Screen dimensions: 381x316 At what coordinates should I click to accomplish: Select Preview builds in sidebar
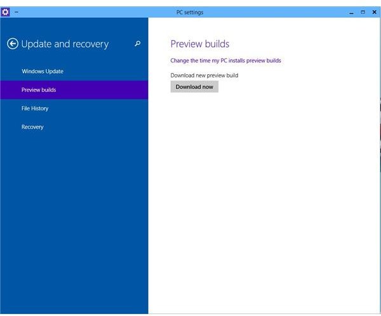coord(74,90)
